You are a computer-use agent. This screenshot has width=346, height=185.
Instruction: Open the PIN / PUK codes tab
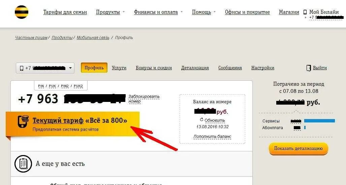tap(61, 86)
